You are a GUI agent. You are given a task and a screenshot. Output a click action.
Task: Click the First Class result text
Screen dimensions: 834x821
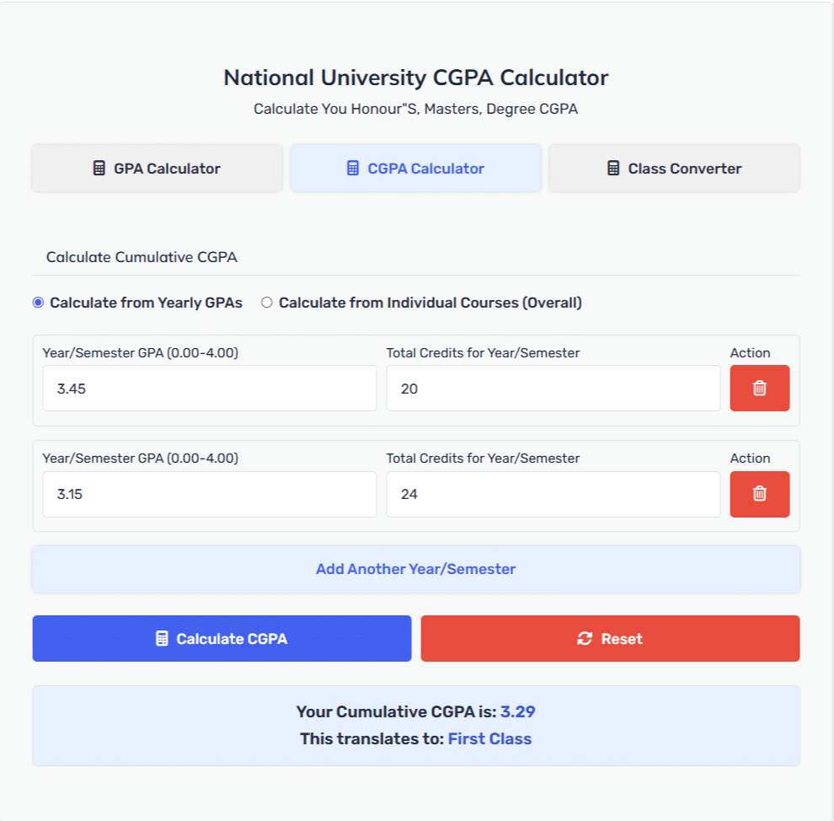click(489, 739)
